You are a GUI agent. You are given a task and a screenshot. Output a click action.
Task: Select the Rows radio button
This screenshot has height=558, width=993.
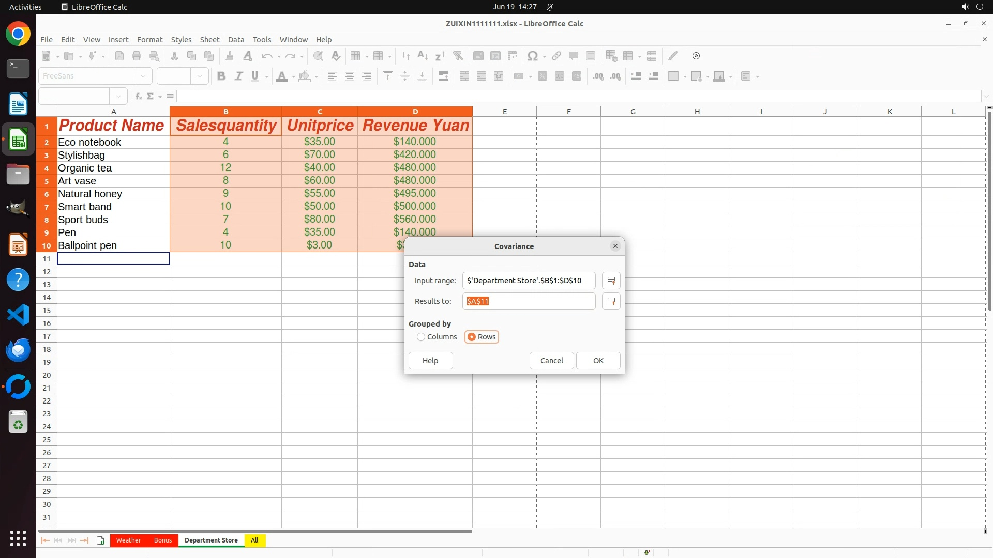472,337
